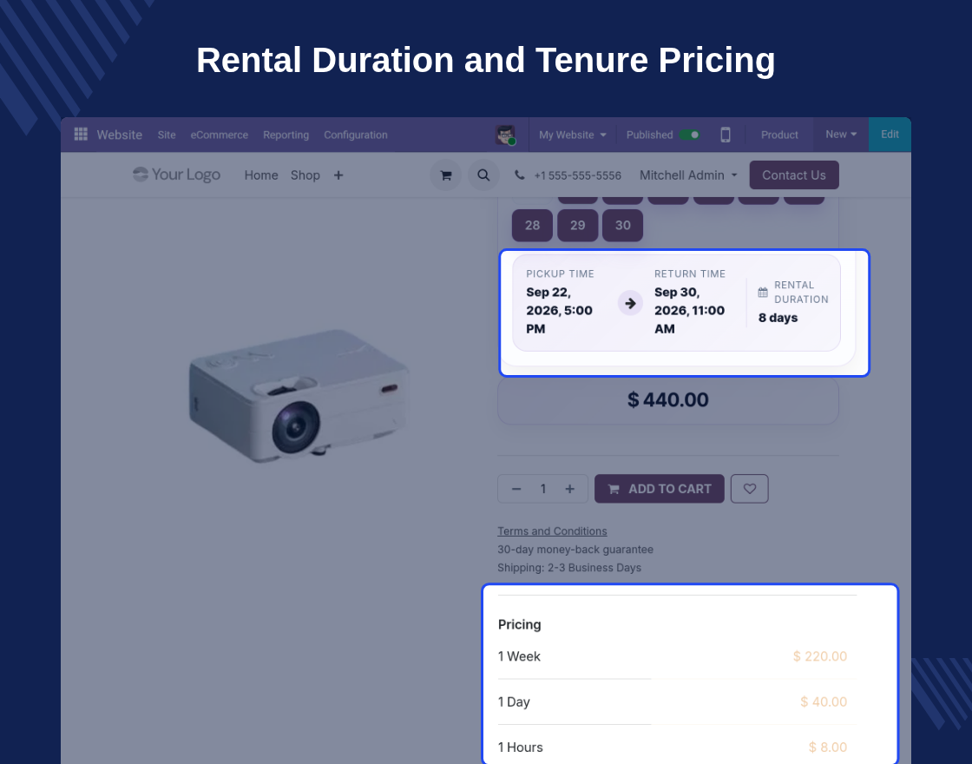Click the ADD TO CART button

tap(660, 489)
